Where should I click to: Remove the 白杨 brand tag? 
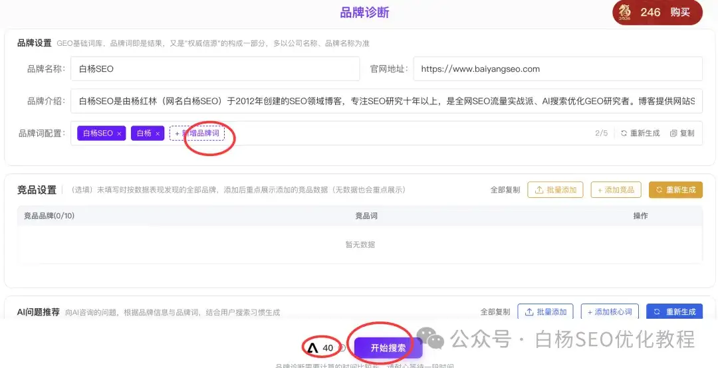[158, 134]
